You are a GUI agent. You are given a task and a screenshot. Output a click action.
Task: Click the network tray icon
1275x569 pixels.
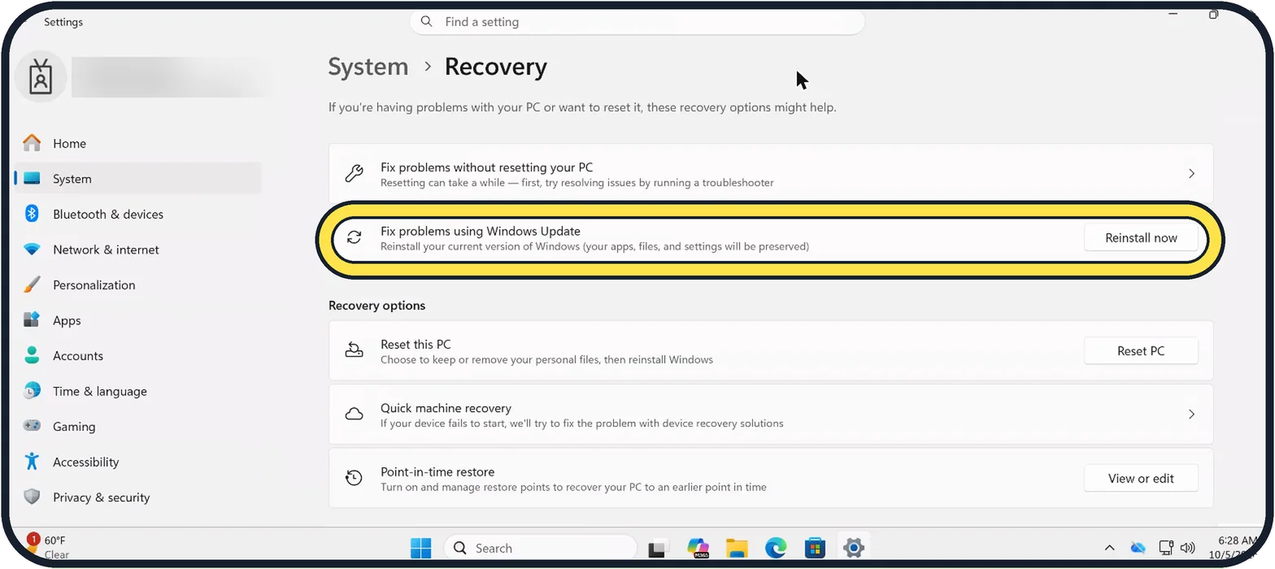point(1166,548)
